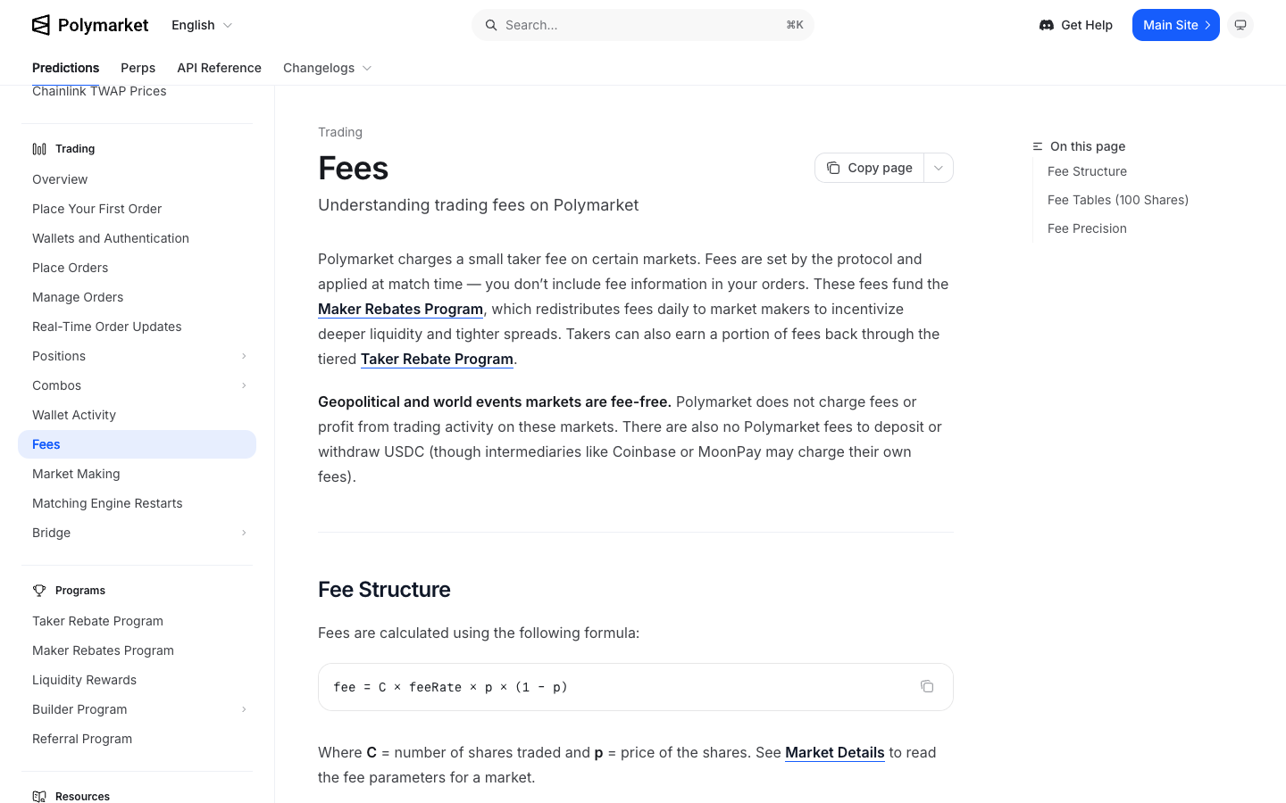Viewport: 1286px width, 803px height.
Task: Switch to the Perps tab
Action: tap(138, 68)
